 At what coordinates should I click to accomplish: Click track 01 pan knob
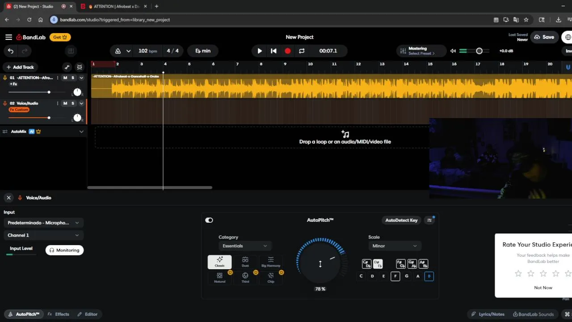[x=77, y=92]
